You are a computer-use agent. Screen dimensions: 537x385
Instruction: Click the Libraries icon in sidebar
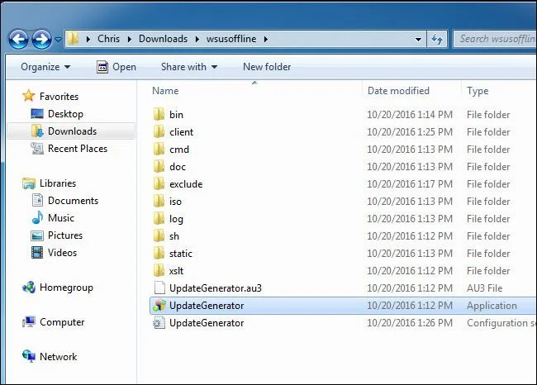click(29, 183)
